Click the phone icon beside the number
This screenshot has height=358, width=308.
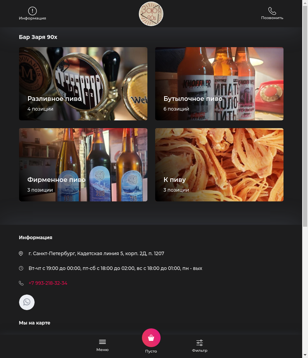21,283
